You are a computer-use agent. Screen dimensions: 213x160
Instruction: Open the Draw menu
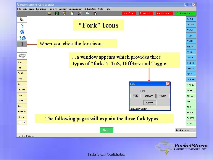(31, 9)
